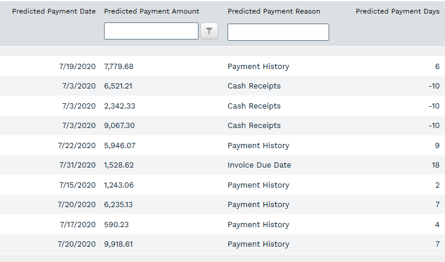Sort by Predicted Payment Date column header

click(54, 11)
